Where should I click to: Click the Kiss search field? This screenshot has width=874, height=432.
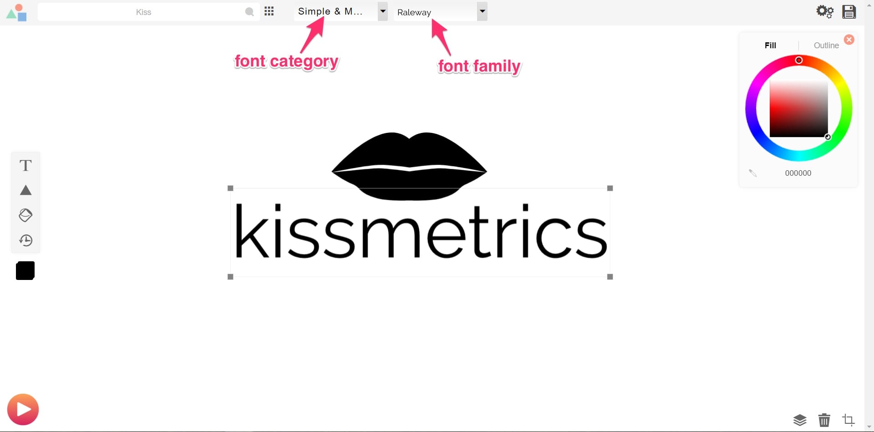point(143,12)
